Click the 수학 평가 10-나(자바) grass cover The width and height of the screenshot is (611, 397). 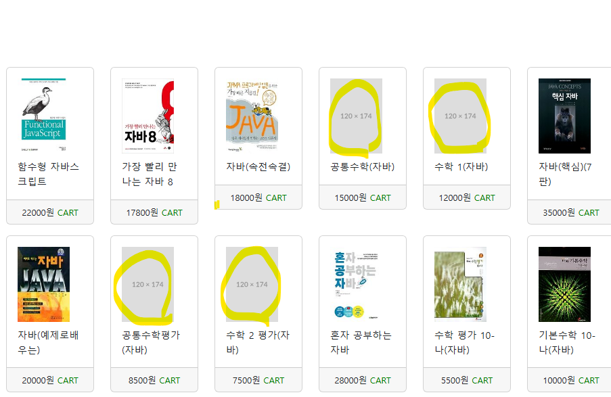(x=460, y=284)
